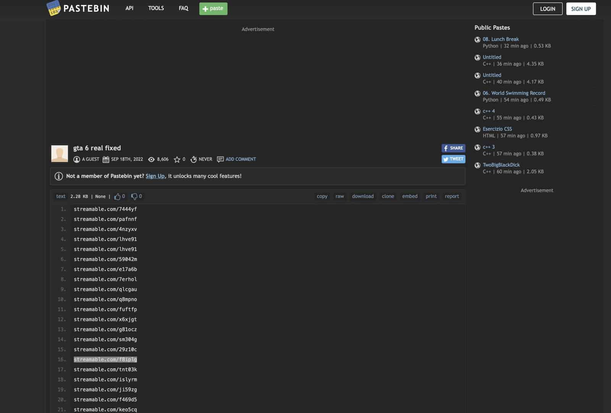The image size is (611, 413).
Task: Click the LOGIN button
Action: (x=547, y=9)
